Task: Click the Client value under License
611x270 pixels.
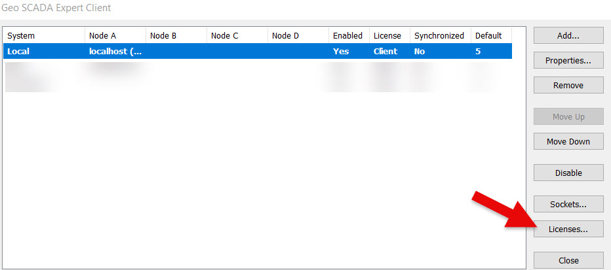Action: [385, 51]
